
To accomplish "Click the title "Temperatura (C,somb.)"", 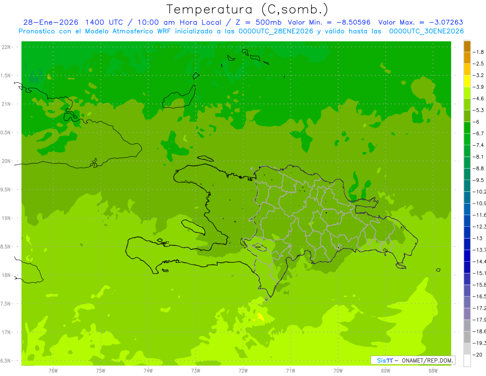I will 247,9.
